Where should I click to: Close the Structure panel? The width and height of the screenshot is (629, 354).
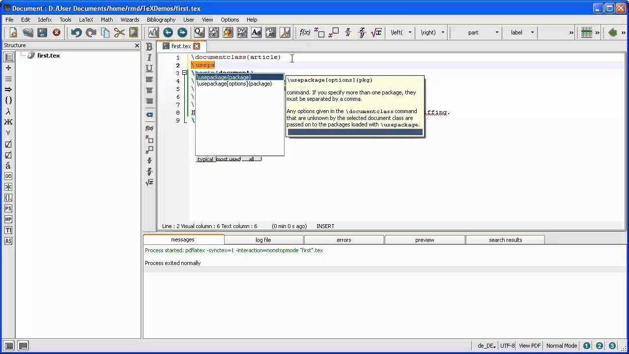[137, 45]
